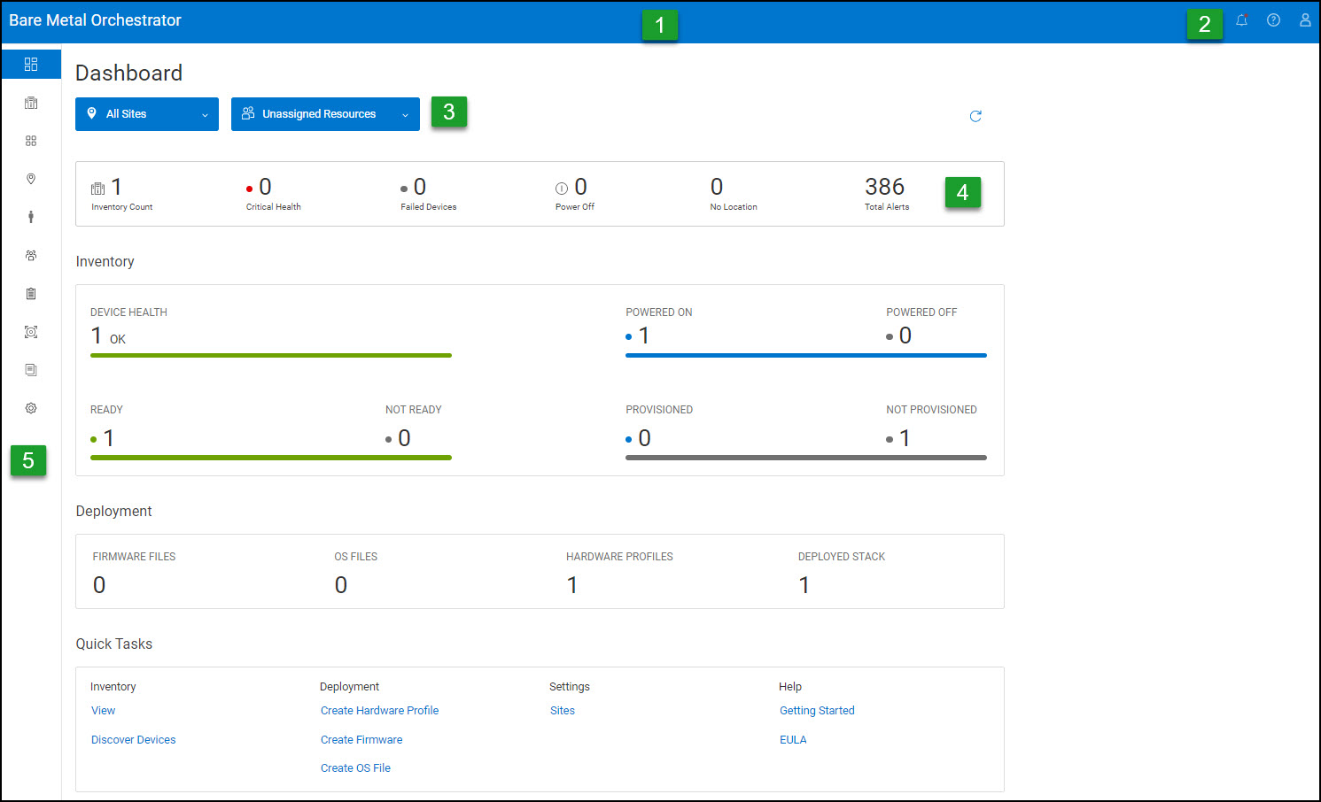Open the Unassigned Resources dropdown
This screenshot has height=802, width=1321.
325,114
